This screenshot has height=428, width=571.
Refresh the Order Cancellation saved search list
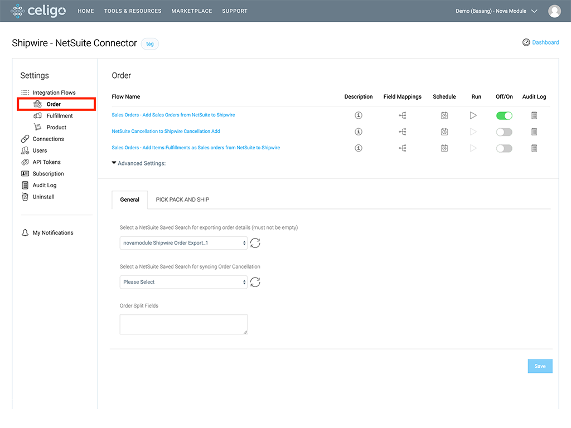click(255, 282)
